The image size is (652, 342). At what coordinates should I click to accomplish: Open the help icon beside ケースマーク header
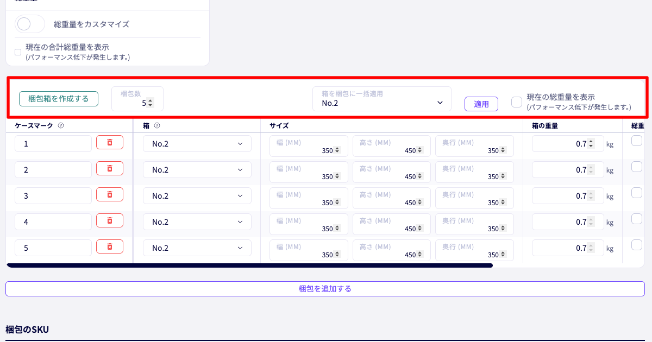pos(61,125)
